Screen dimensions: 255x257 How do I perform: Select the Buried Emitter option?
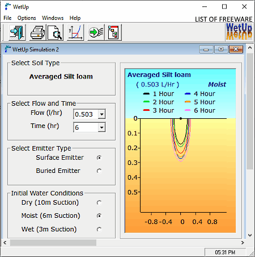click(x=99, y=171)
